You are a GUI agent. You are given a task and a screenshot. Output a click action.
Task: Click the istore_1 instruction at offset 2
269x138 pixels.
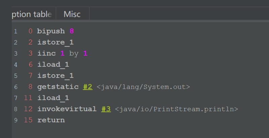pos(55,42)
